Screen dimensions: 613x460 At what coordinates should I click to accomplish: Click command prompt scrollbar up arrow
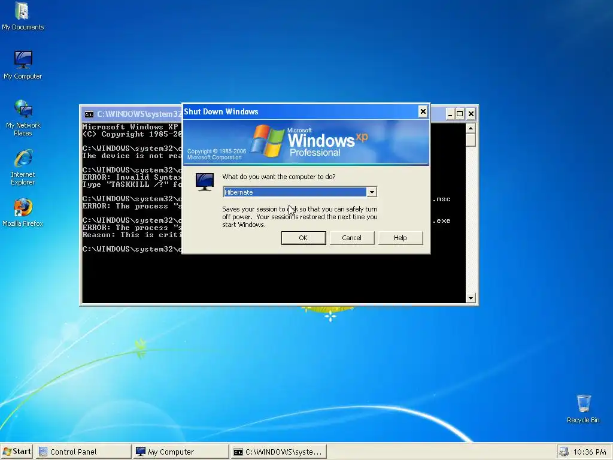pos(471,128)
